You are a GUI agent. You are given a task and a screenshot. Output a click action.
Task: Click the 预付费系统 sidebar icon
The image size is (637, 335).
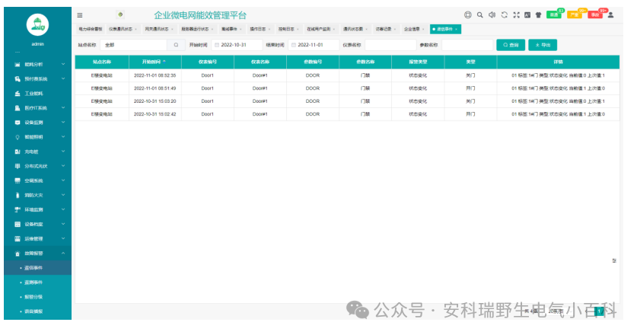(x=17, y=79)
